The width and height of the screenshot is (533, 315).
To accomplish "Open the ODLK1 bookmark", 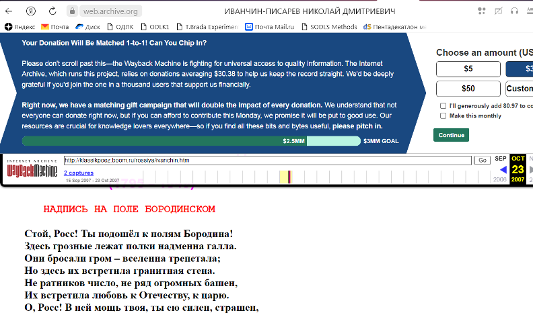I will (x=155, y=27).
